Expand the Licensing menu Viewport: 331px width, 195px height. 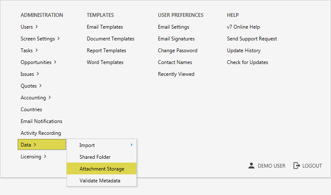tap(33, 157)
